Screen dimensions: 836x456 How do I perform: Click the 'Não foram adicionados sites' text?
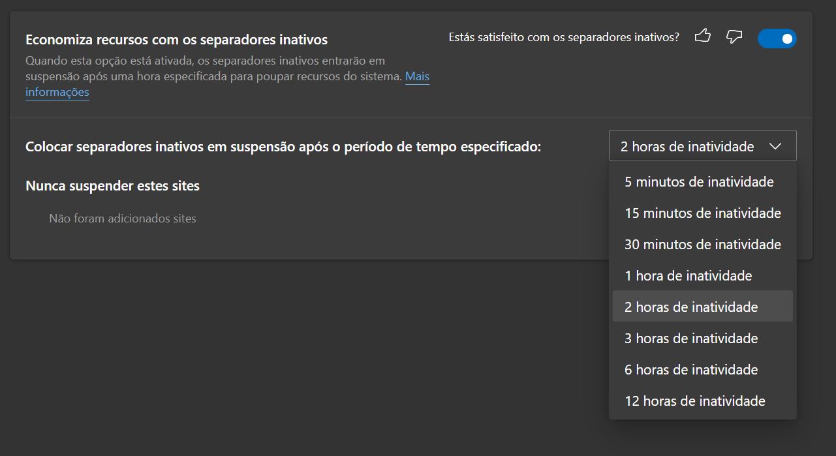123,219
